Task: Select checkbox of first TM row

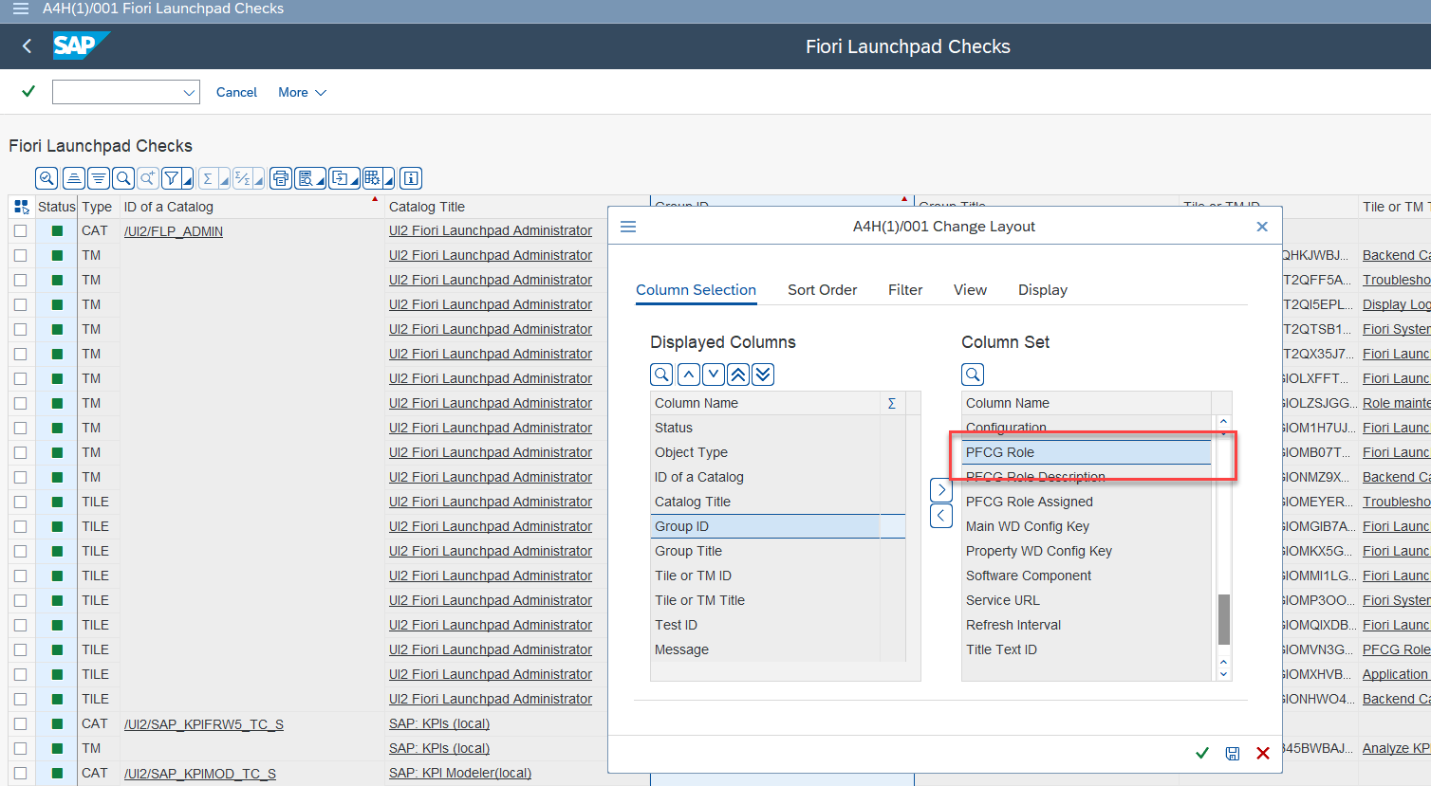Action: pos(21,255)
